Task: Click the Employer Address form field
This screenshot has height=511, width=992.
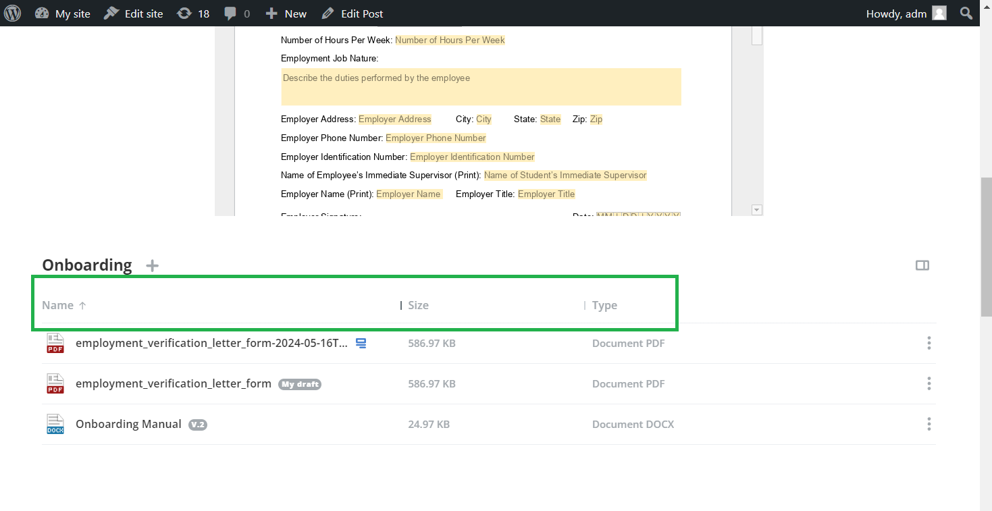Action: (394, 119)
